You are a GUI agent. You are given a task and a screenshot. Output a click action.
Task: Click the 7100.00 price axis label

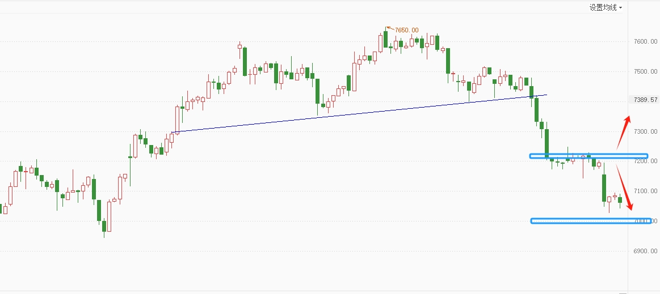pyautogui.click(x=645, y=191)
